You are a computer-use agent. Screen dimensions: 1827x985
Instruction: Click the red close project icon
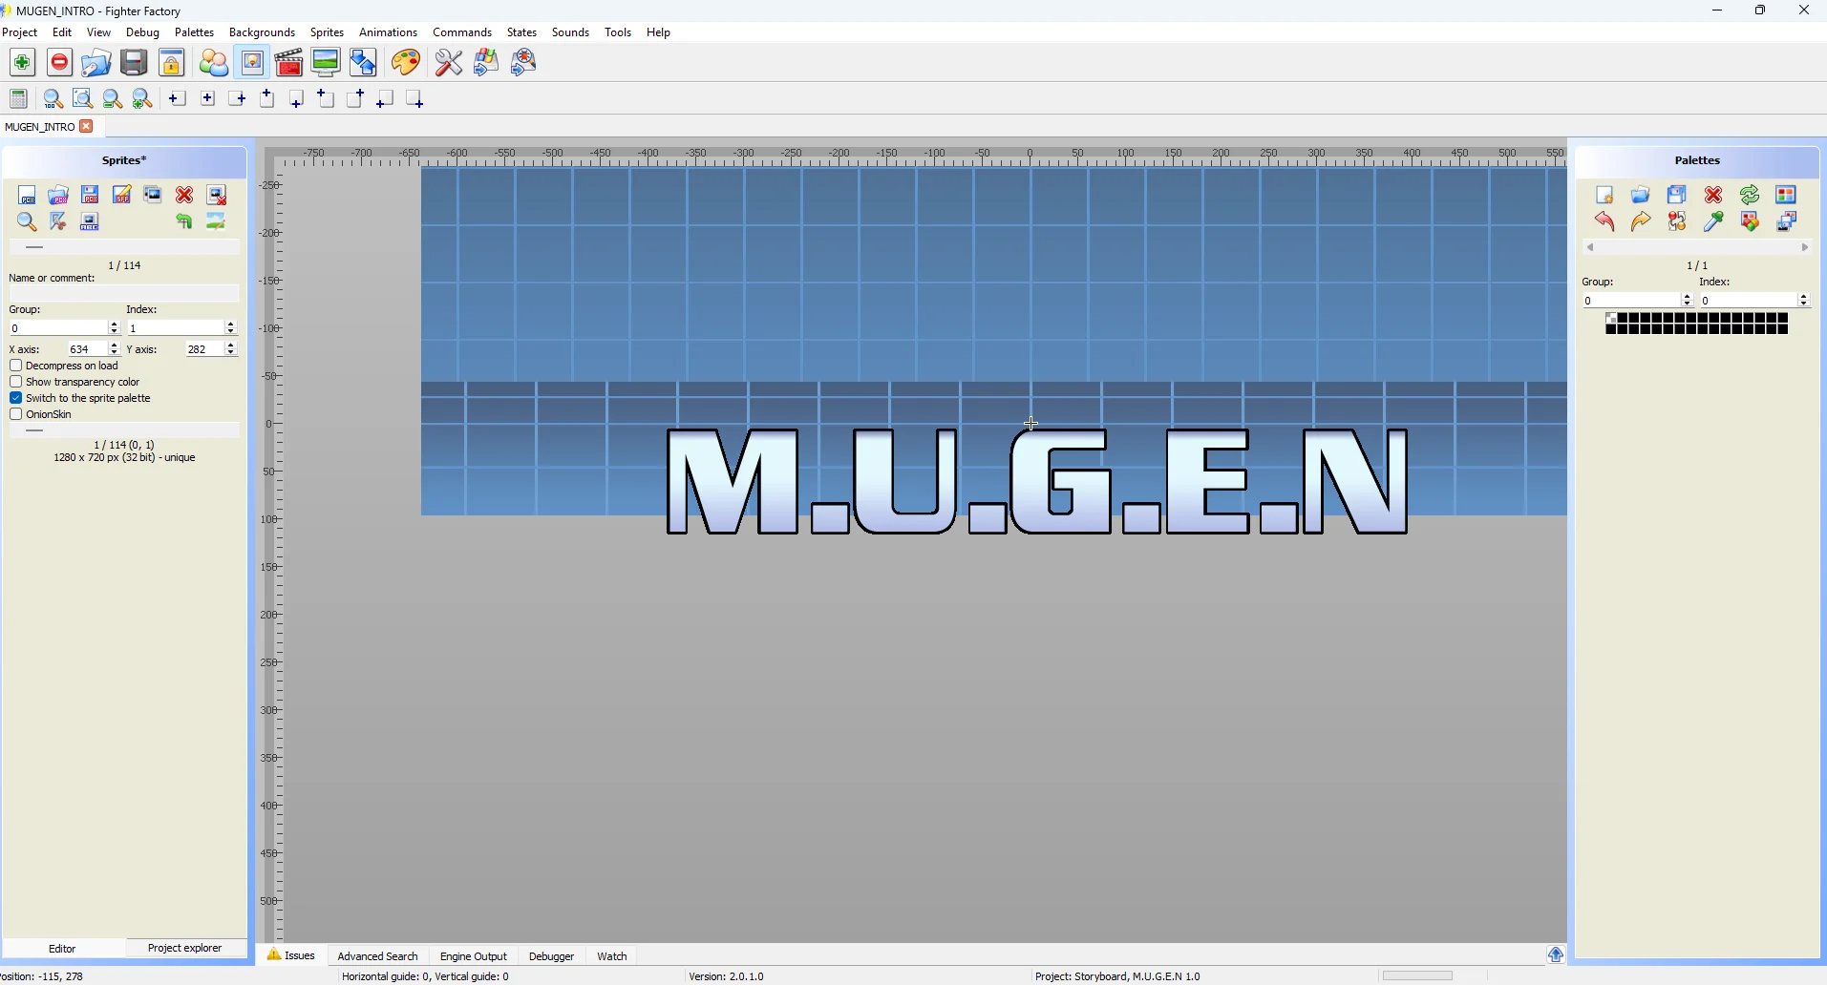pos(59,63)
